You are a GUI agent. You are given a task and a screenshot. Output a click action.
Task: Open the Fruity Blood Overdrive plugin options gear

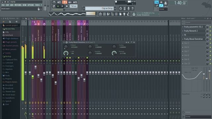pyautogui.click(x=67, y=42)
